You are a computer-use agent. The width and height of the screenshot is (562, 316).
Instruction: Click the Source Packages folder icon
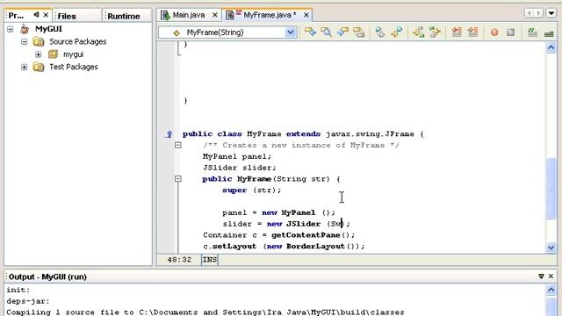(x=39, y=41)
